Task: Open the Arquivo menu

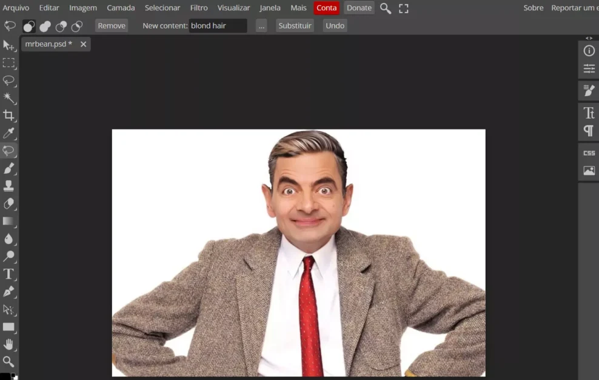Action: click(x=16, y=8)
